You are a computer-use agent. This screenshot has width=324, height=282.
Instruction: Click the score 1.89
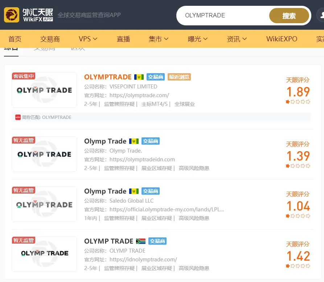click(298, 92)
